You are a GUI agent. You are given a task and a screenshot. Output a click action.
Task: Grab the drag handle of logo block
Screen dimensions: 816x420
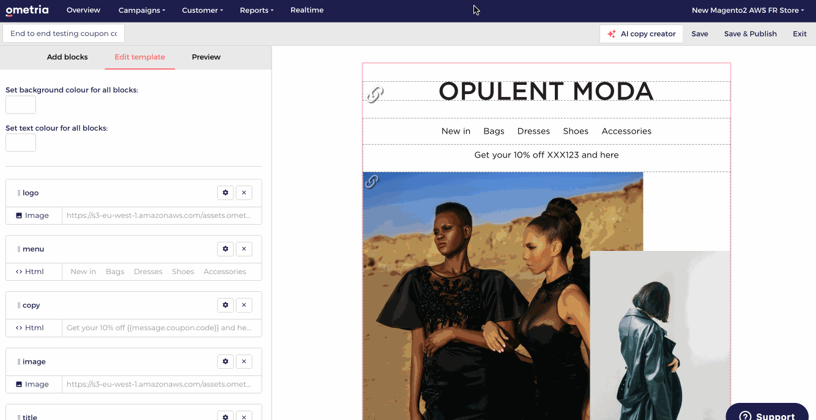[19, 193]
